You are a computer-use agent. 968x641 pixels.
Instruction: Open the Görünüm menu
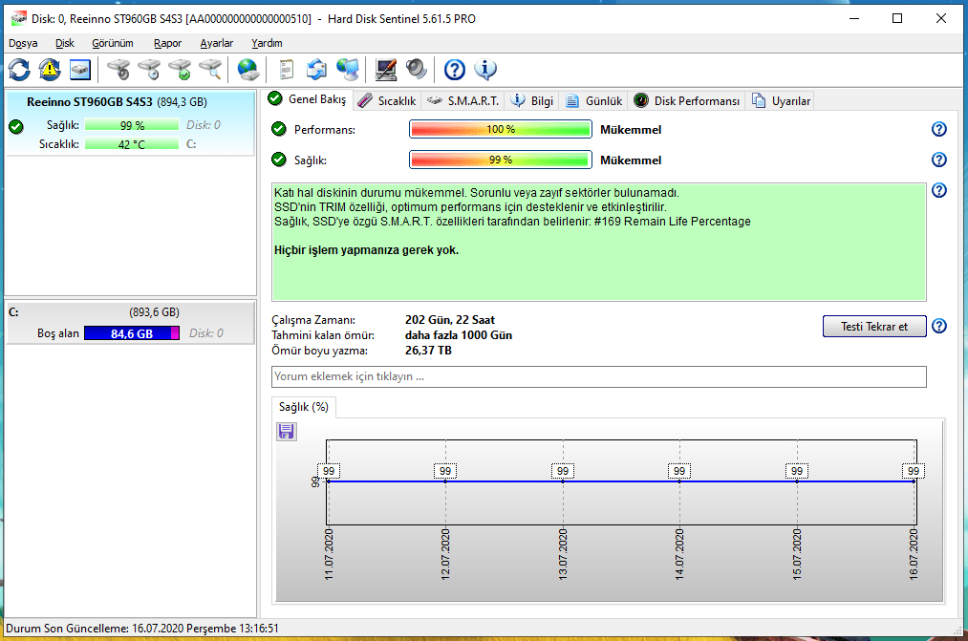click(x=113, y=43)
